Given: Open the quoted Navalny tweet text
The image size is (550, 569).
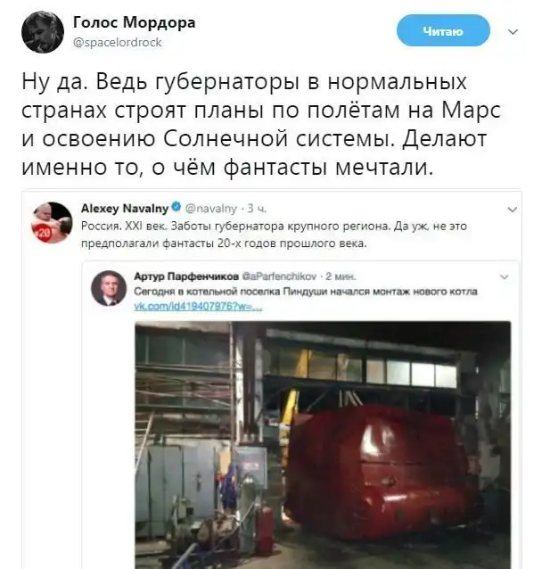Looking at the screenshot, I should 274,235.
